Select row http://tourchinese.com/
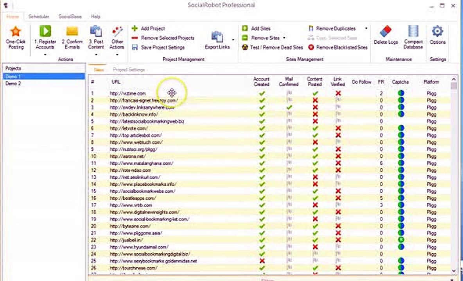463x281 pixels. [x=269, y=268]
